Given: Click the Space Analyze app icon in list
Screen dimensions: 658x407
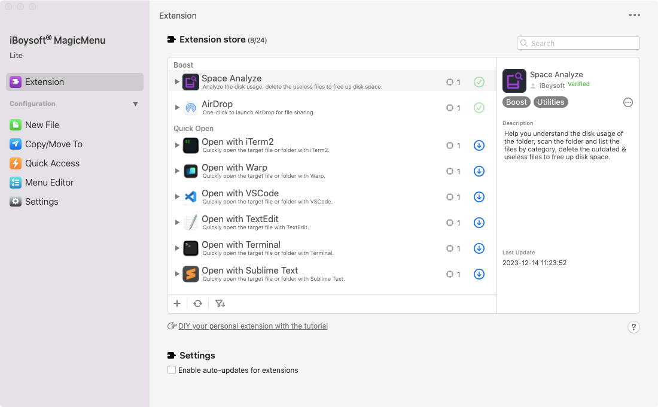Looking at the screenshot, I should click(x=190, y=82).
